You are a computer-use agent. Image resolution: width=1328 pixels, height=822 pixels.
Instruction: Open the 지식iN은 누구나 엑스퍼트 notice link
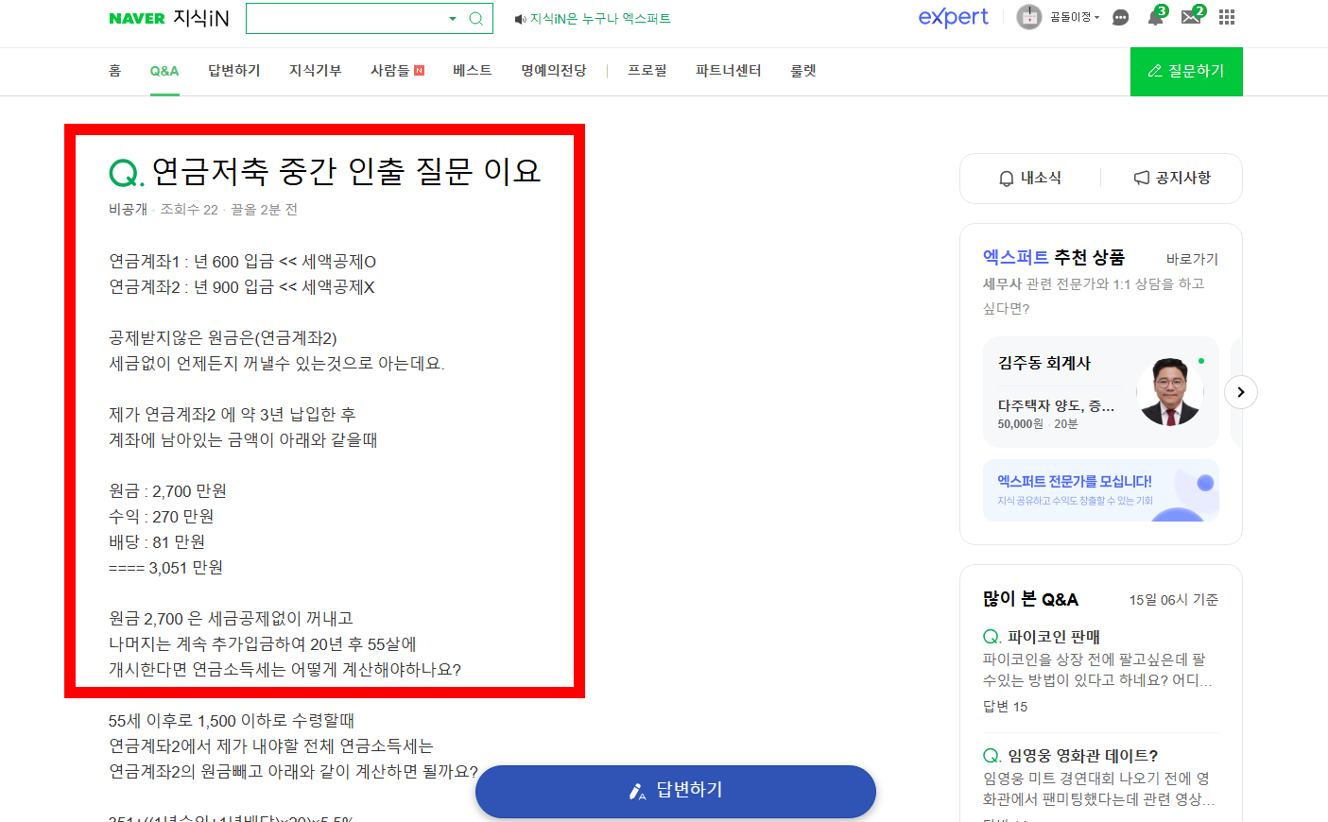600,19
